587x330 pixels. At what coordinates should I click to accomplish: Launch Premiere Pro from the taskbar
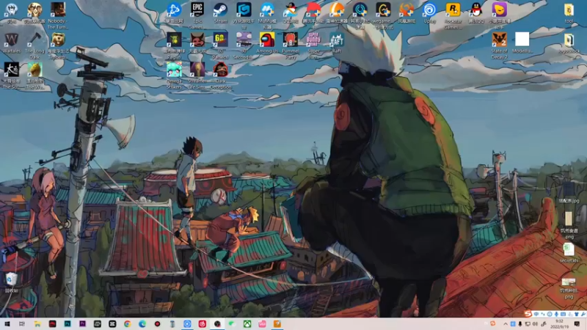coord(82,323)
